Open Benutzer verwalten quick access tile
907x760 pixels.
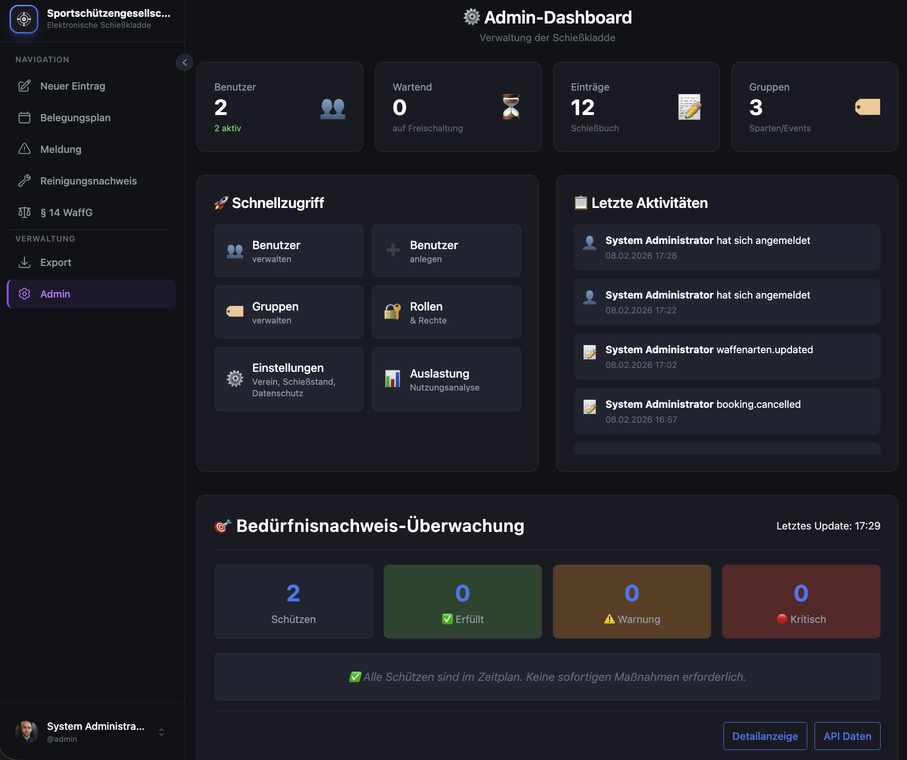click(x=288, y=251)
